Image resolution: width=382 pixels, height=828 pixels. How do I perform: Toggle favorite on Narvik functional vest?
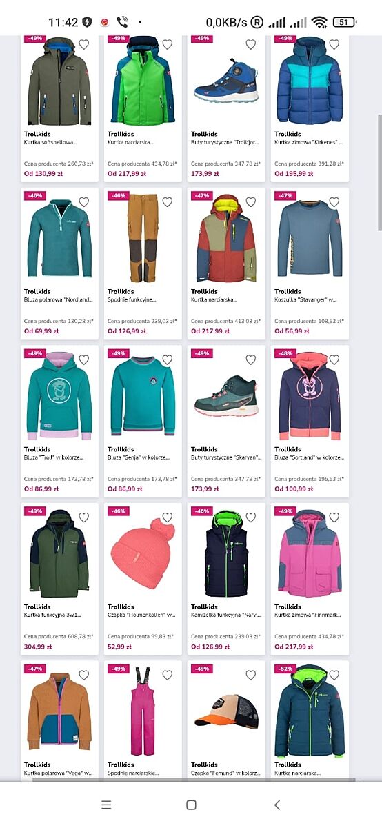250,517
